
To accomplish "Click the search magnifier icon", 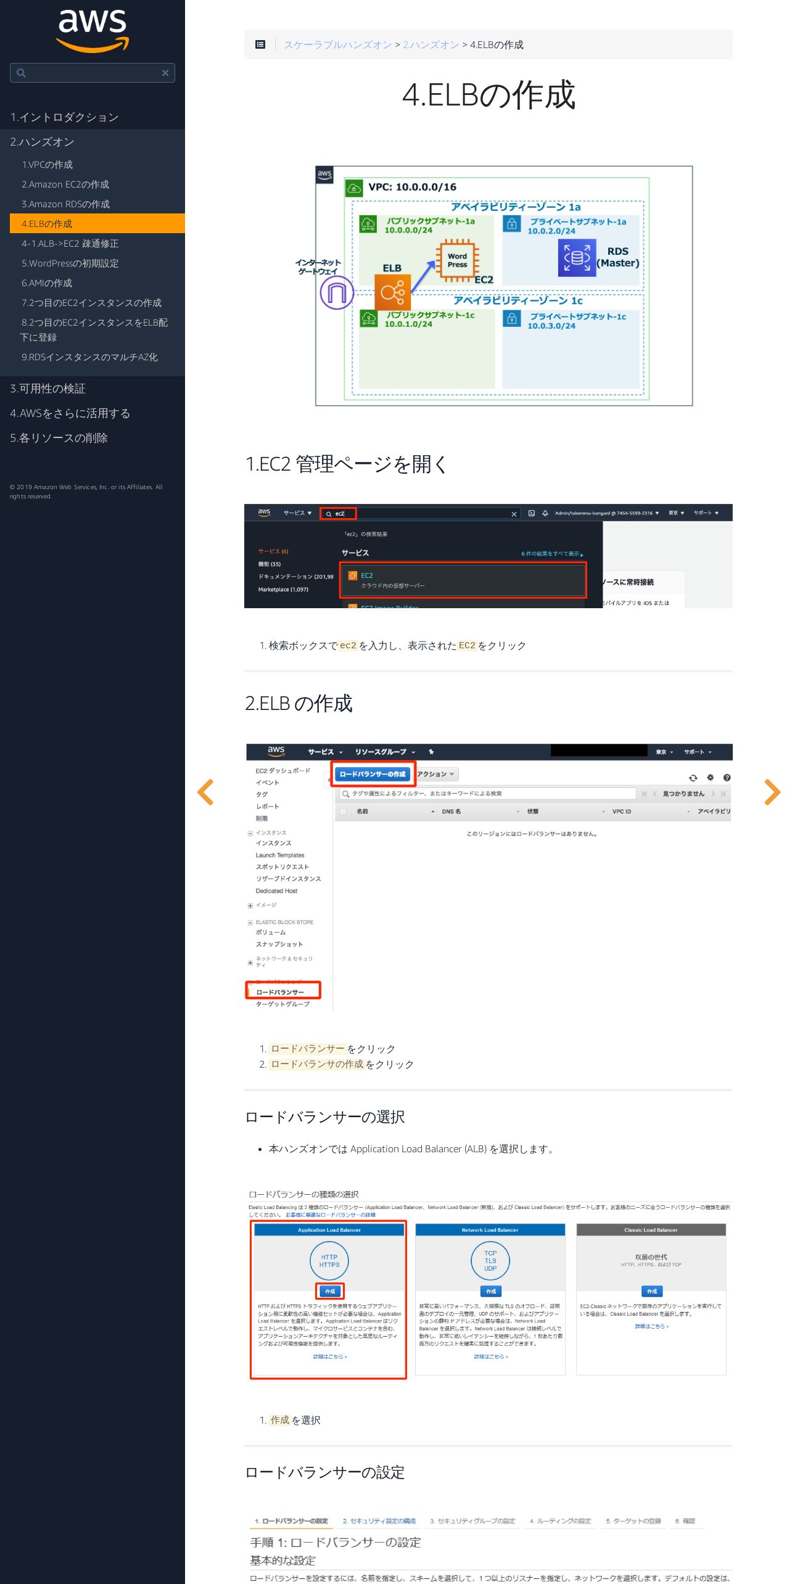I will pos(21,73).
